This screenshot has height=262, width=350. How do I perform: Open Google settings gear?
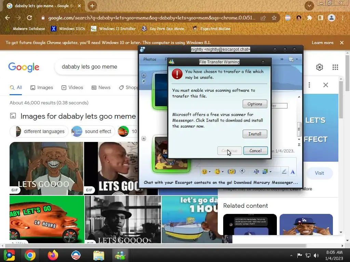coord(320,67)
